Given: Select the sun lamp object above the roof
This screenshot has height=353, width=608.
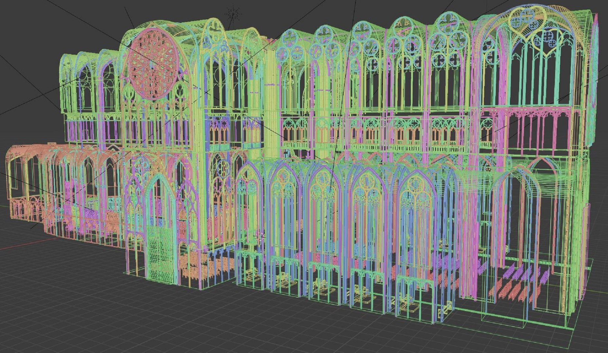Looking at the screenshot, I should click(x=233, y=14).
